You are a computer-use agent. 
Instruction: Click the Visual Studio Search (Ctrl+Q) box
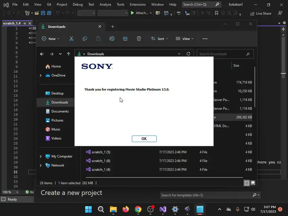201,4
